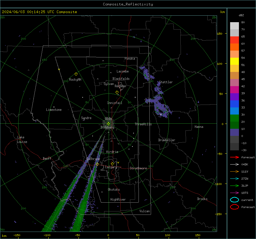This screenshot has width=256, height=239.
Task: Click the yellow radar-center diamond at Olds
Action: point(108,124)
